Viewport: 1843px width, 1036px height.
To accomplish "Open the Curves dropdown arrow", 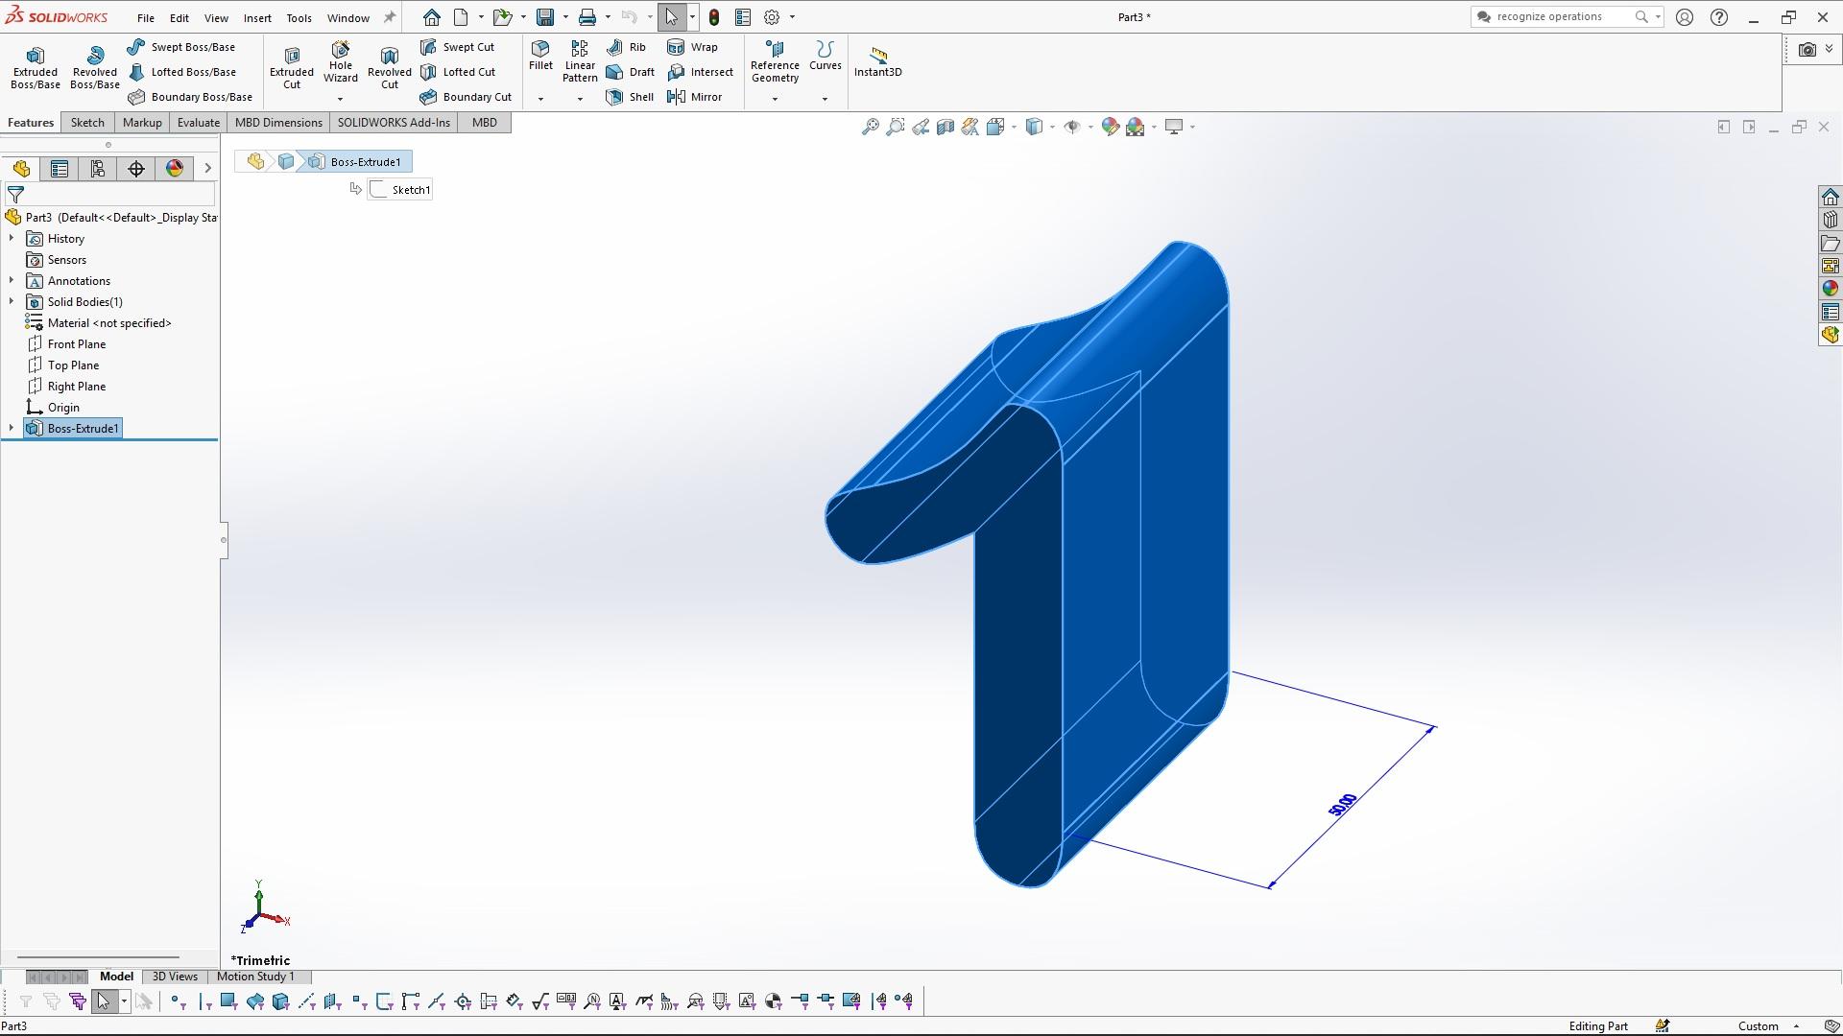I will pos(825,99).
